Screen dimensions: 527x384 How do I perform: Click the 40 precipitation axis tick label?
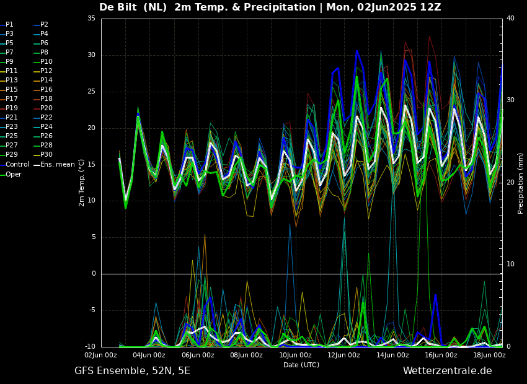pyautogui.click(x=510, y=19)
